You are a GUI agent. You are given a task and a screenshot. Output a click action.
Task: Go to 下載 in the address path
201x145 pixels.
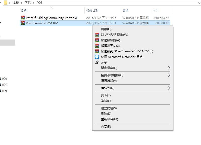pyautogui.click(x=28, y=3)
